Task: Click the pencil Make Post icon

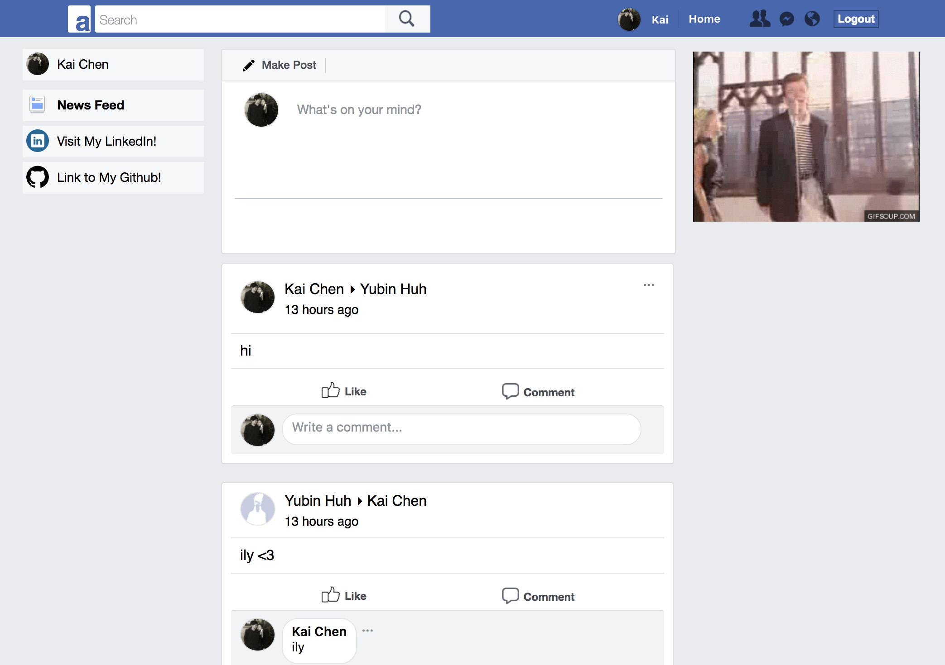Action: tap(248, 66)
